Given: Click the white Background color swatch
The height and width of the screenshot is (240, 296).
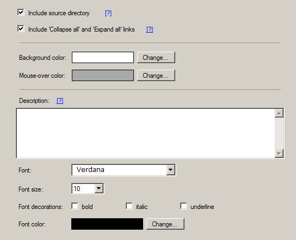Looking at the screenshot, I should tap(103, 57).
